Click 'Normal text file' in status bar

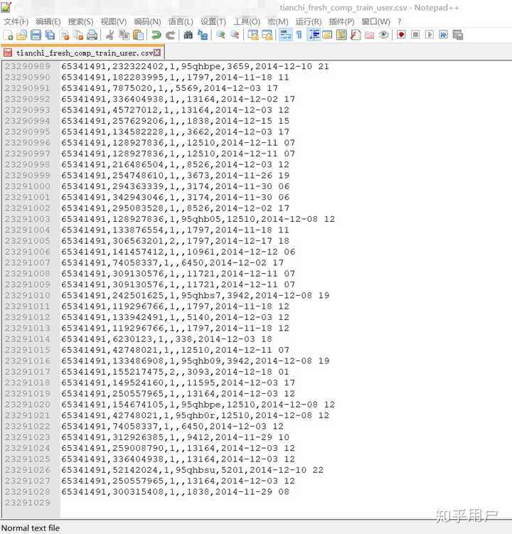point(31,528)
